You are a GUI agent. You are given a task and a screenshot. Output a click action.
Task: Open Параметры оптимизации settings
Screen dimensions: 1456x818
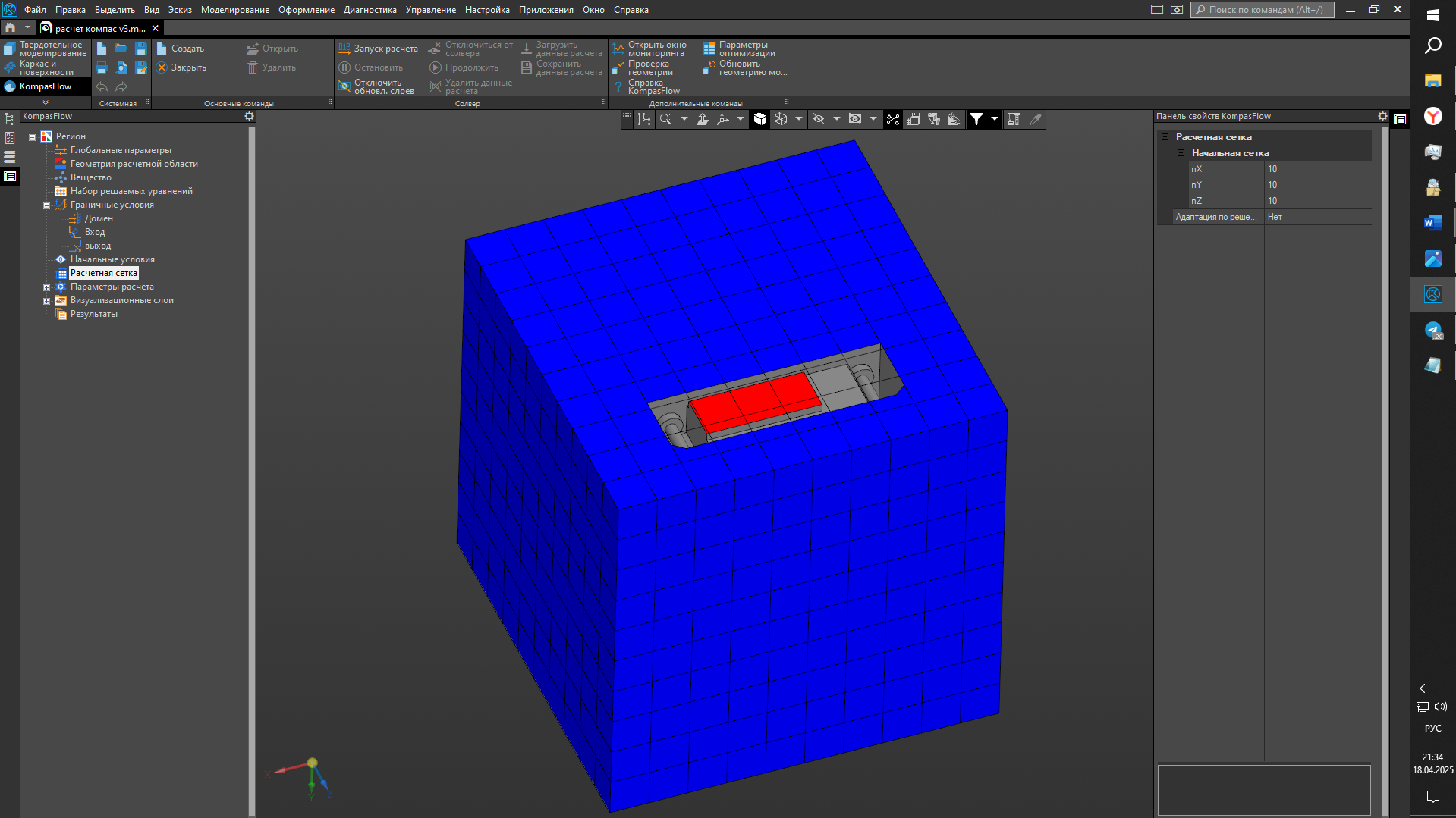pos(747,49)
